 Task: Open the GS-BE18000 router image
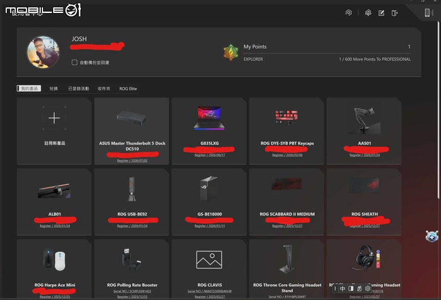209,188
